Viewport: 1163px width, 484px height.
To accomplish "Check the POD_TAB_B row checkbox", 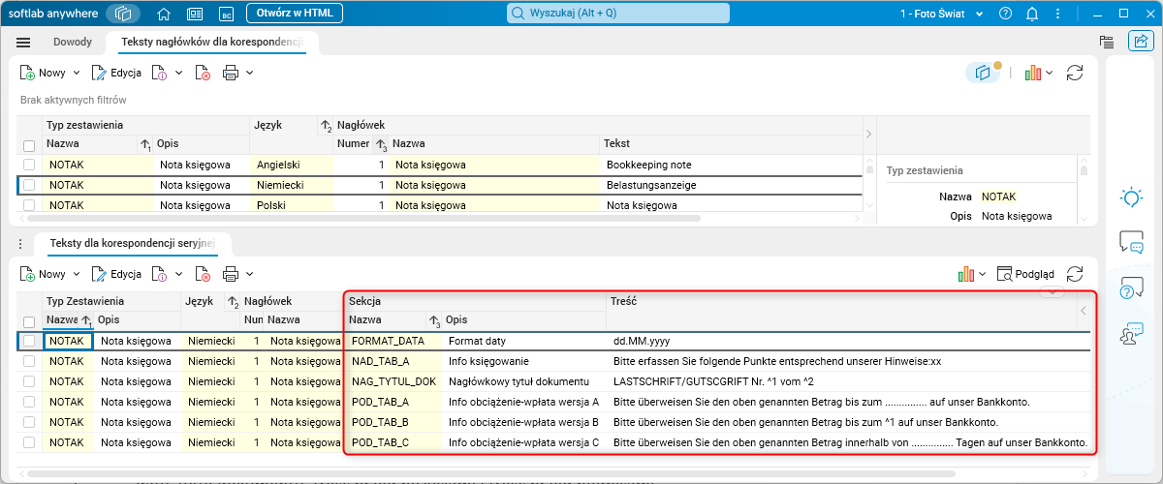I will pos(29,422).
